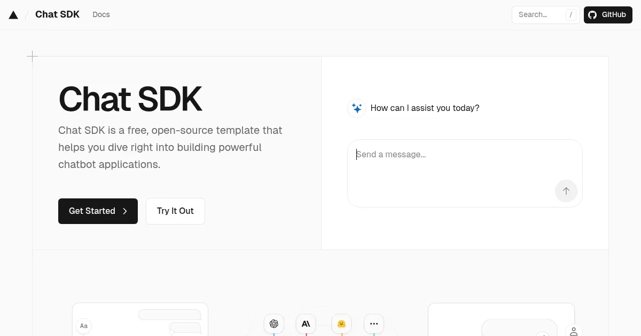Open more model providers via ellipsis icon
This screenshot has height=336, width=641.
click(x=373, y=323)
